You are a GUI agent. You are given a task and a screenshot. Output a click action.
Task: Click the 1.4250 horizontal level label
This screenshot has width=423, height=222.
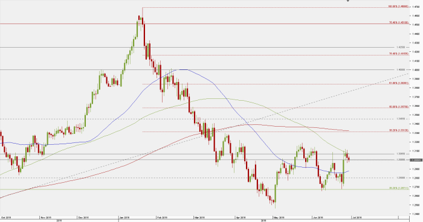[x=401, y=47]
